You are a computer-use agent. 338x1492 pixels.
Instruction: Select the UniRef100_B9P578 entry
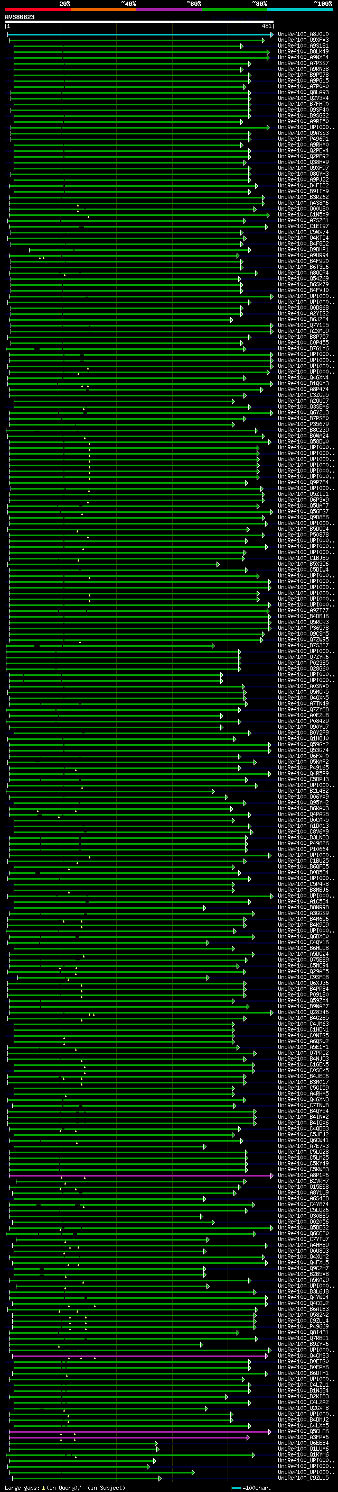303,75
